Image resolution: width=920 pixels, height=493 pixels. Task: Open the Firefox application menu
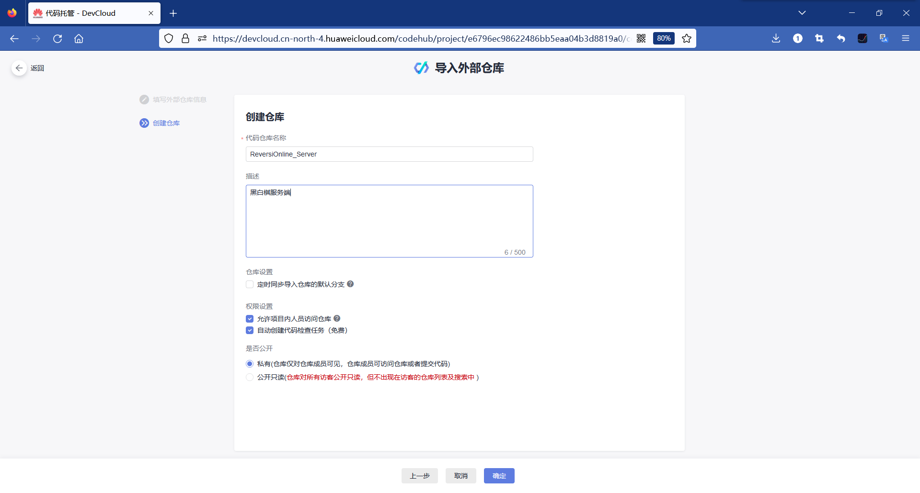pyautogui.click(x=906, y=38)
